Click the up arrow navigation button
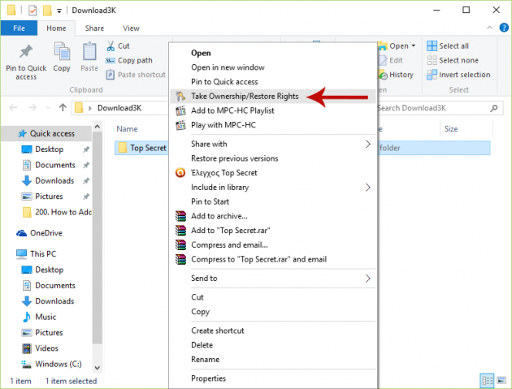This screenshot has height=389, width=512. (x=63, y=107)
